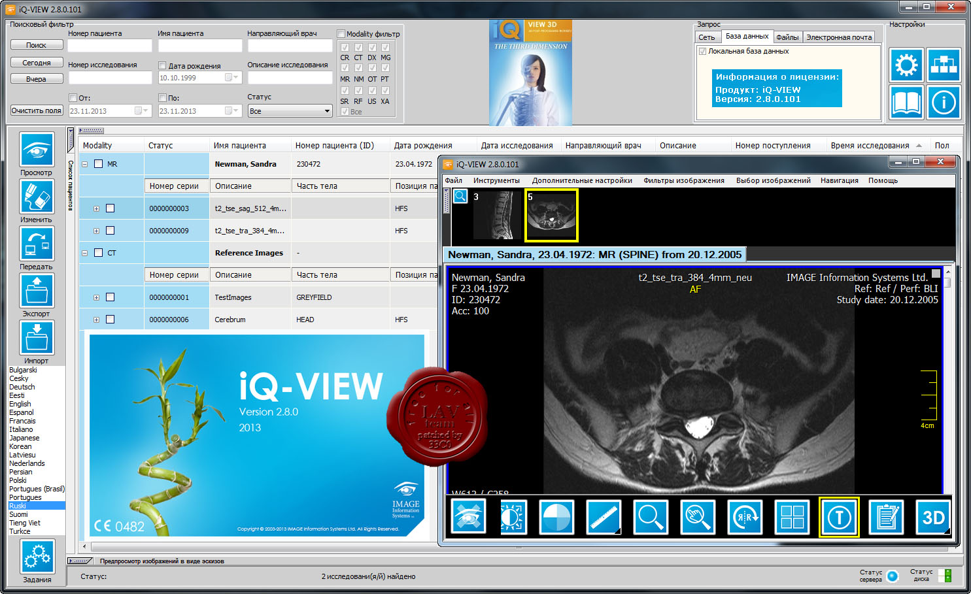Open the four-tile layout grid tool
This screenshot has height=594, width=971.
(x=792, y=517)
